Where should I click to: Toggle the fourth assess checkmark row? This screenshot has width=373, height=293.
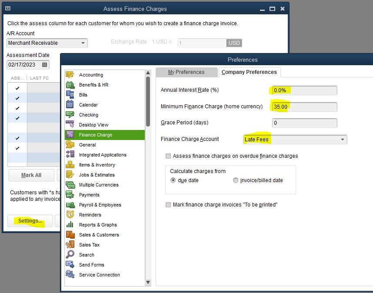point(17,118)
